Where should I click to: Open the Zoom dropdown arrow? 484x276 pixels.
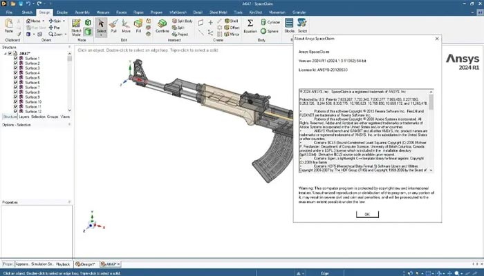coord(66,34)
